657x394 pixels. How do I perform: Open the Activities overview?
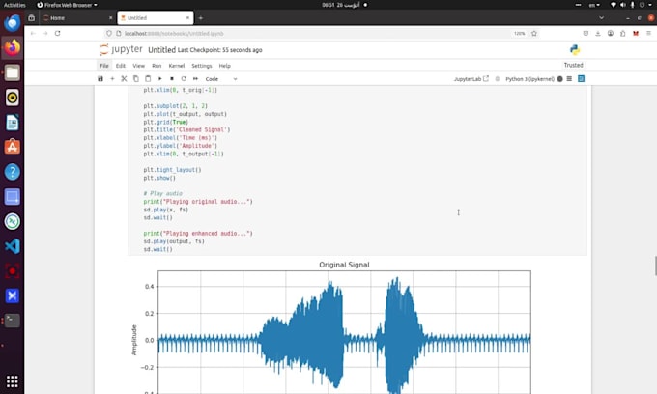point(14,5)
